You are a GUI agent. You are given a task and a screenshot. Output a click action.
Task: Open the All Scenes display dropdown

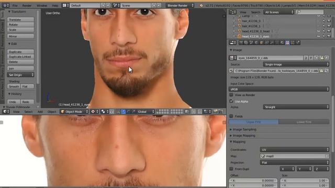click(278, 12)
